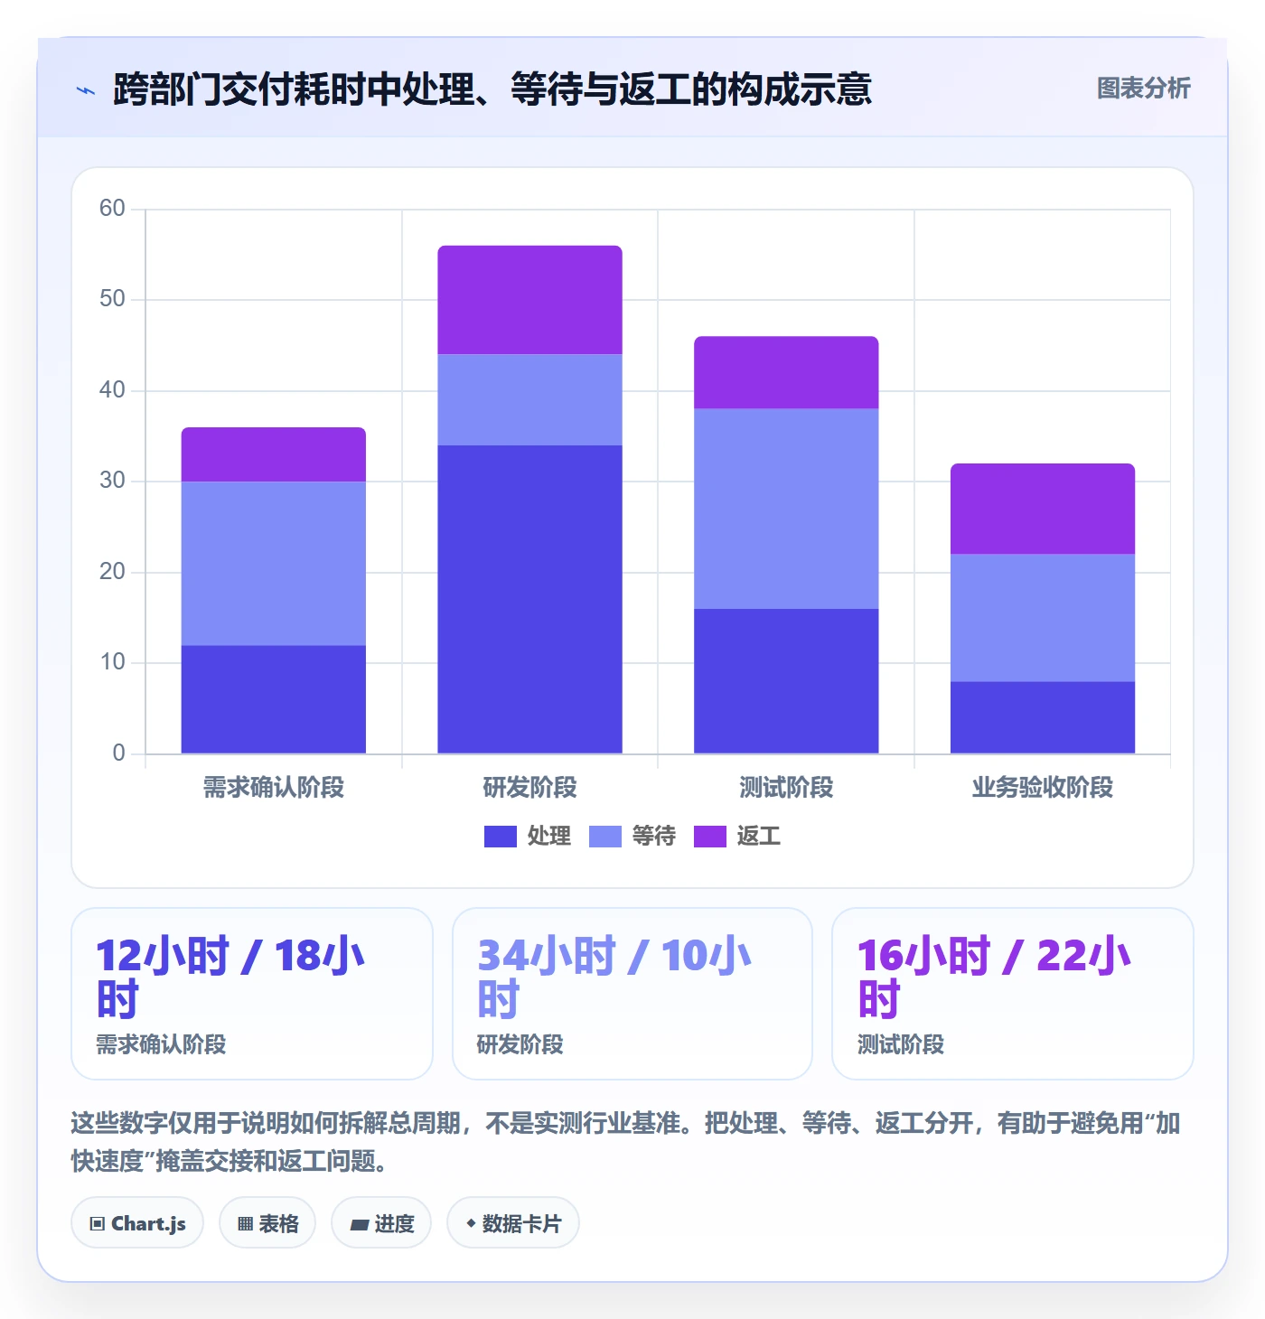Click the 业务验收阶段 bar's light-blue 等待 segment
Screen dimensions: 1265x1319
pyautogui.click(x=1043, y=618)
